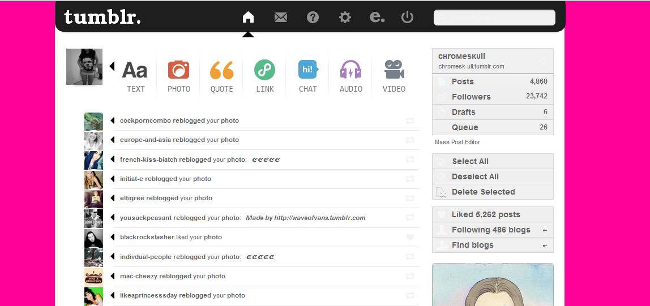Open Followers in the sidebar
Image resolution: width=650 pixels, height=306 pixels.
tap(493, 97)
